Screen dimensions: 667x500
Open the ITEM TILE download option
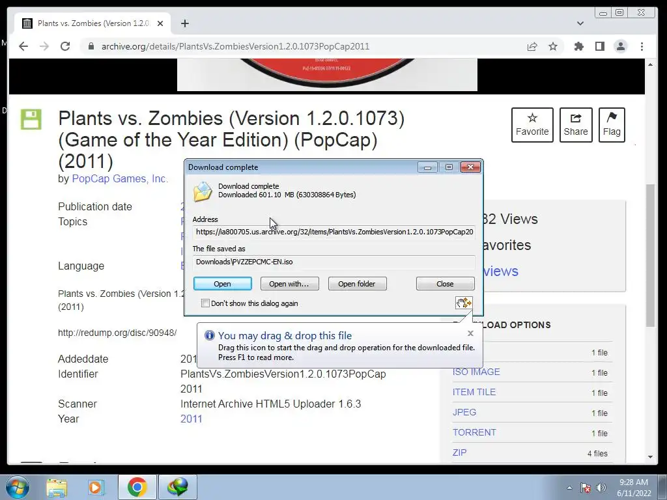[x=474, y=392]
